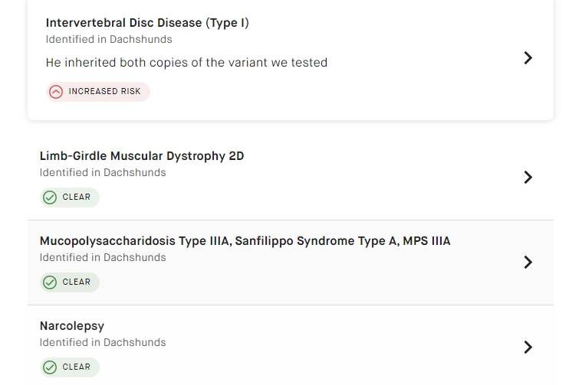Viewport: 582px width, 385px height.
Task: Select the Mucopolysaccharidosis Type IIIA Sanfilippo Syndrome title
Action: coord(245,241)
